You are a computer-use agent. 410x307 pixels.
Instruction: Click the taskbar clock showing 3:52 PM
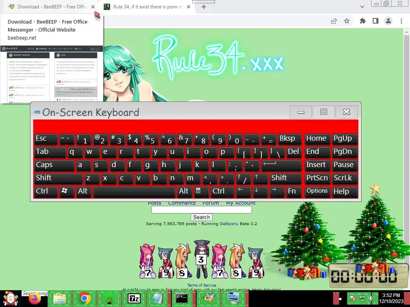click(x=391, y=298)
